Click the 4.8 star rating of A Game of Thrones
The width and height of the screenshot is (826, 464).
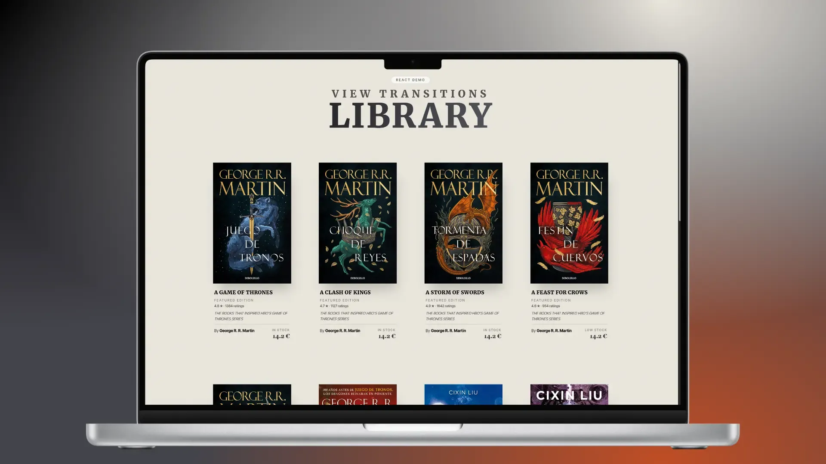pyautogui.click(x=229, y=306)
